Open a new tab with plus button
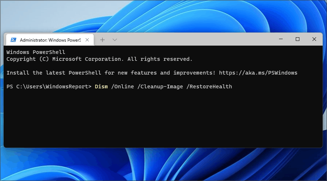 (x=102, y=40)
